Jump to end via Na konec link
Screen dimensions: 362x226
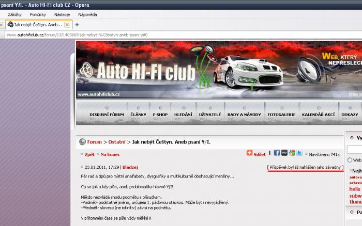tap(110, 154)
